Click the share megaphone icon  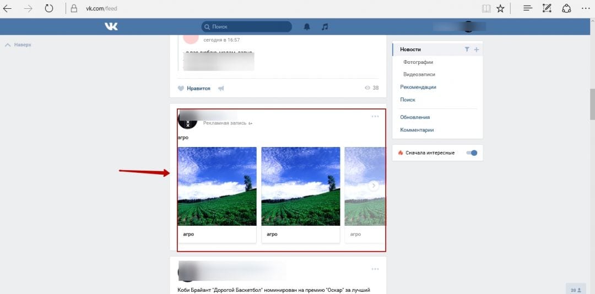221,88
